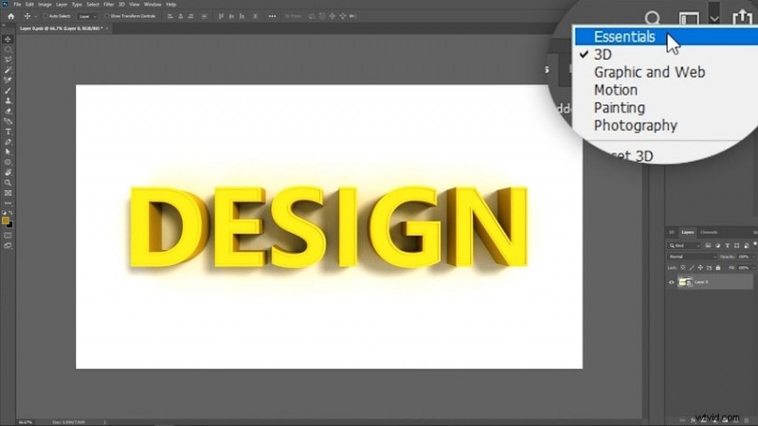The image size is (758, 426).
Task: Click the Home icon in options bar
Action: [10, 16]
